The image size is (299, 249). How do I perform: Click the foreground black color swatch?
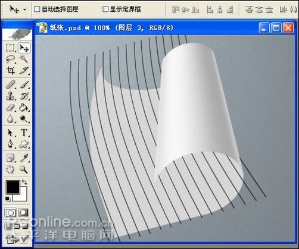click(x=13, y=187)
